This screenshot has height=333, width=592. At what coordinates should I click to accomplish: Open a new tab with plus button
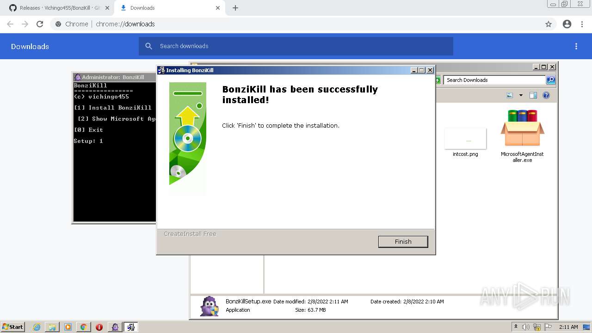point(235,8)
